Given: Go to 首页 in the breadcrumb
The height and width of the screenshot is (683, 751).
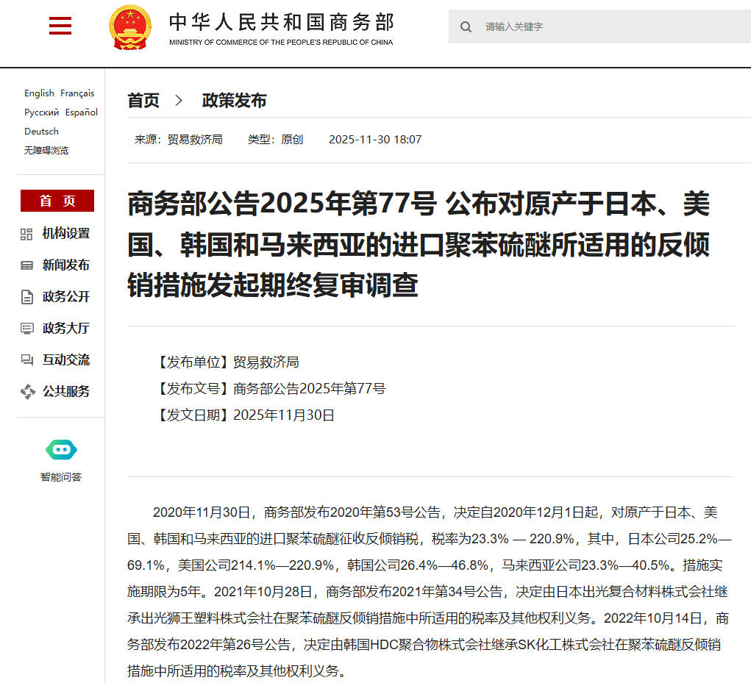Looking at the screenshot, I should point(143,101).
